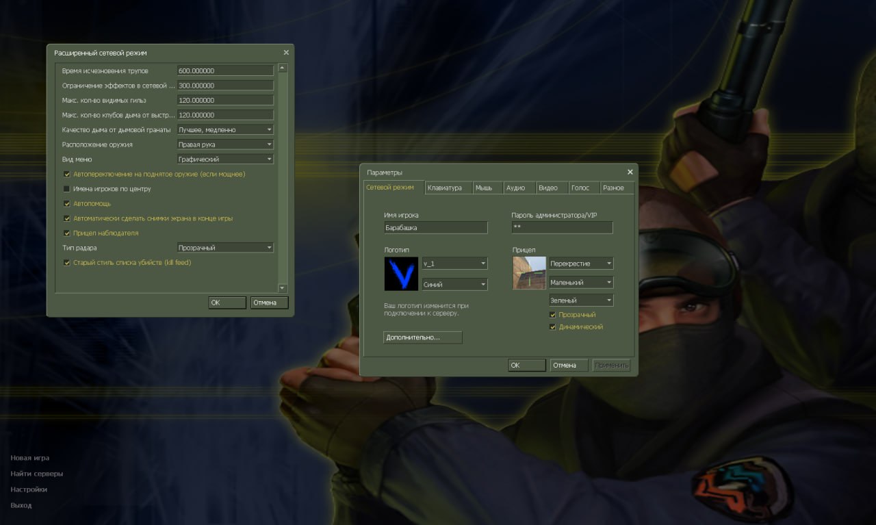Click the Имя игрока input field

(x=436, y=227)
